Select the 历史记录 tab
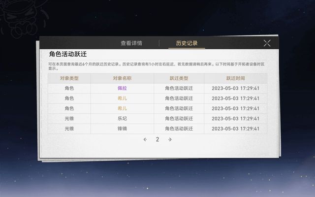 (187, 43)
